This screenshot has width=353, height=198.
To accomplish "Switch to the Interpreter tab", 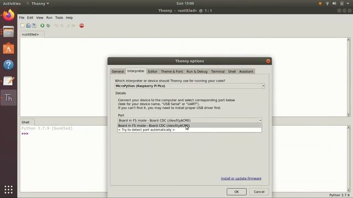I will click(x=136, y=71).
